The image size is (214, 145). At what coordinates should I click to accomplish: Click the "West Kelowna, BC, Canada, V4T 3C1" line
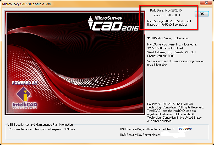pos(171,52)
